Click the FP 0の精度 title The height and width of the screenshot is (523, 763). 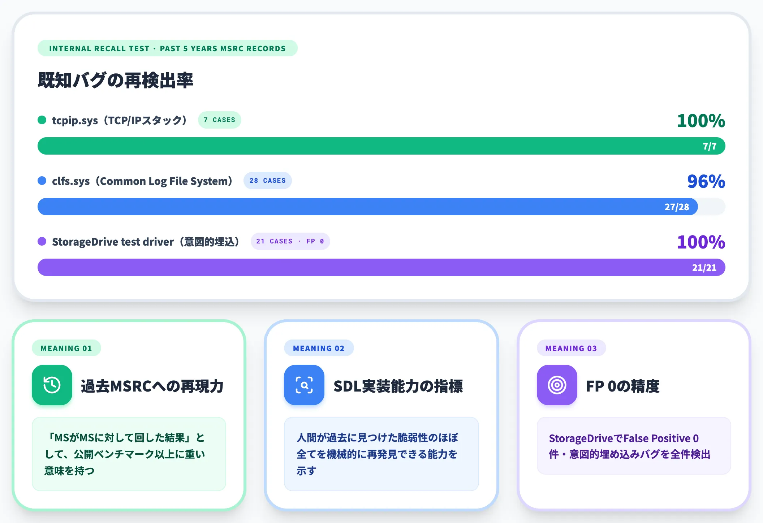623,386
